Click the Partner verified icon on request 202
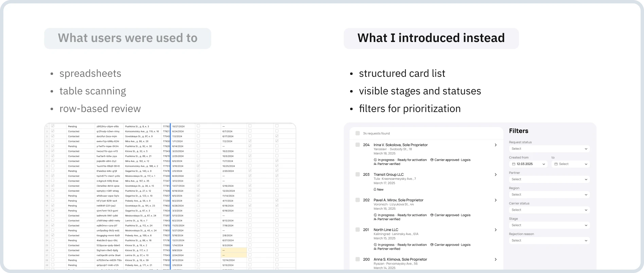 pos(375,219)
